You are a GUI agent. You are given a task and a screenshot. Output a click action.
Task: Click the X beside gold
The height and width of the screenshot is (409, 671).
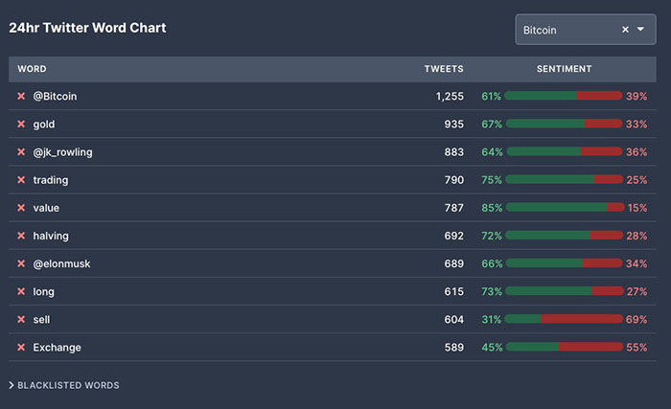pyautogui.click(x=21, y=124)
